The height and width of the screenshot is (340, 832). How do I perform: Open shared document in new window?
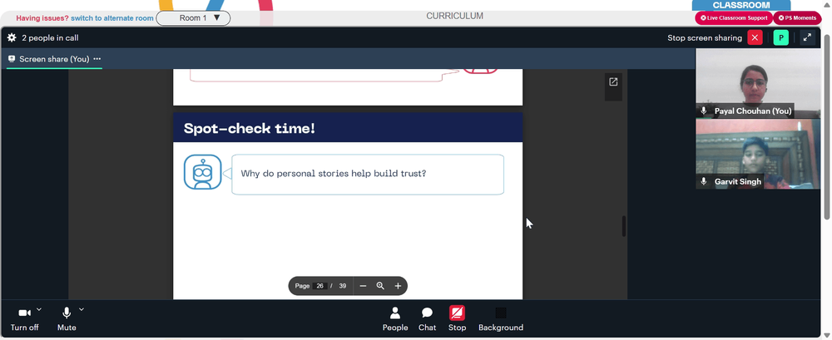point(613,81)
